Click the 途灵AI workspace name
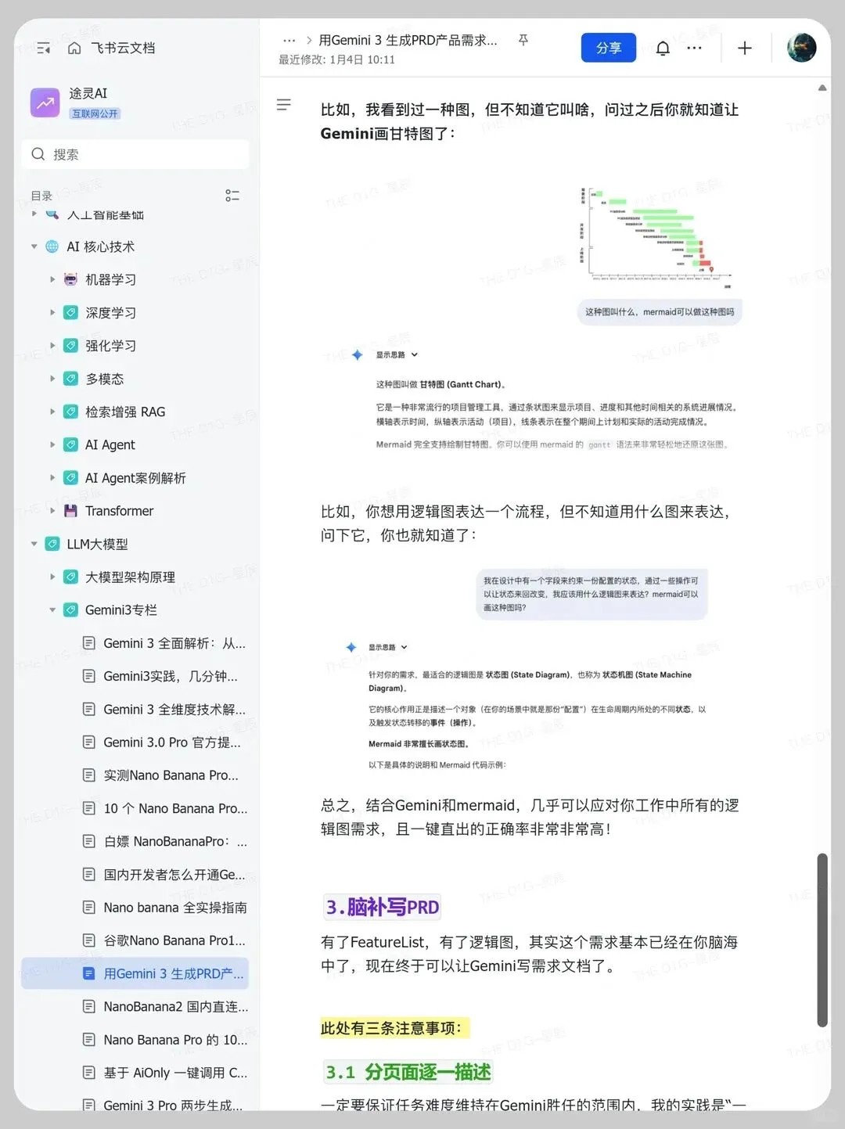The height and width of the screenshot is (1129, 845). pos(88,93)
